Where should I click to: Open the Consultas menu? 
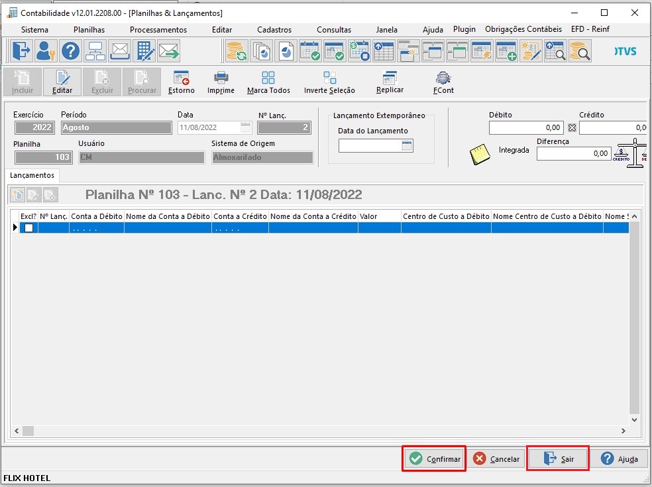point(334,30)
